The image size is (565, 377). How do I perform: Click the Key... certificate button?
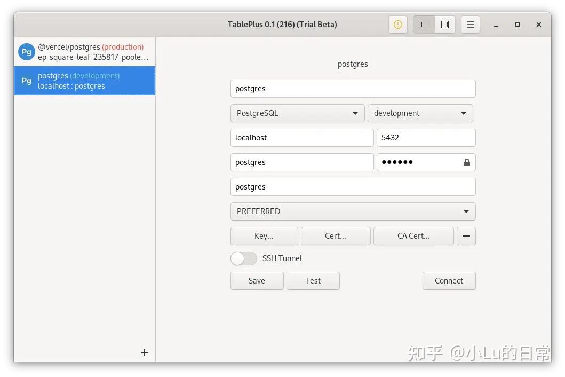tap(264, 235)
